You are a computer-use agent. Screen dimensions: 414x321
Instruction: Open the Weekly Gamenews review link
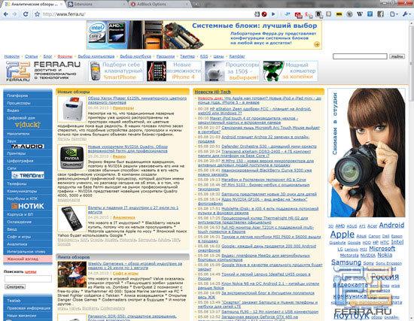click(135, 265)
